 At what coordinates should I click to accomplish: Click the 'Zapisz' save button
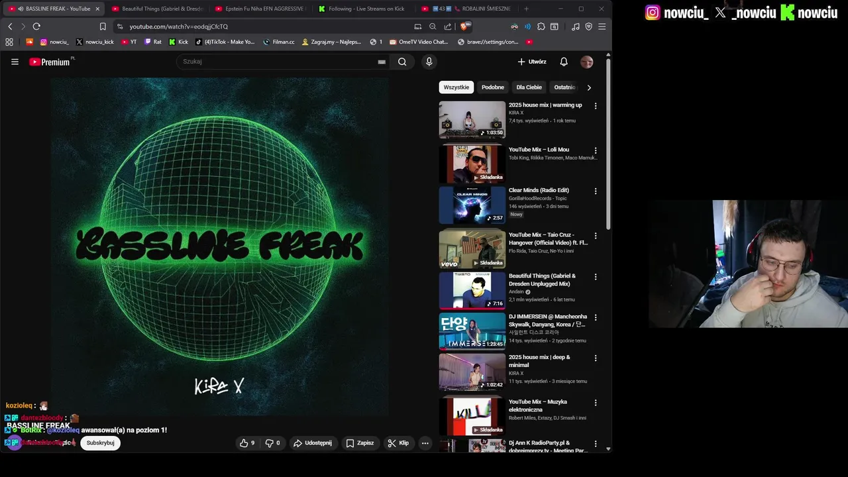pos(360,443)
